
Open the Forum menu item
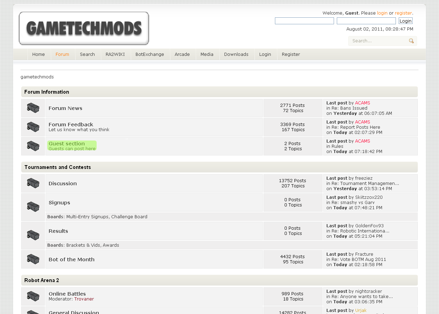[x=63, y=54]
